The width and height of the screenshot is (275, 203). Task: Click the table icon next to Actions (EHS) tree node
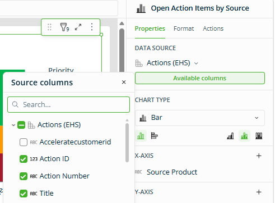(31, 125)
